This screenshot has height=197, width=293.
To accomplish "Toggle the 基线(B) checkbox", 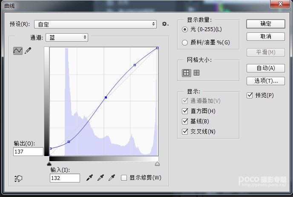I will 185,122.
